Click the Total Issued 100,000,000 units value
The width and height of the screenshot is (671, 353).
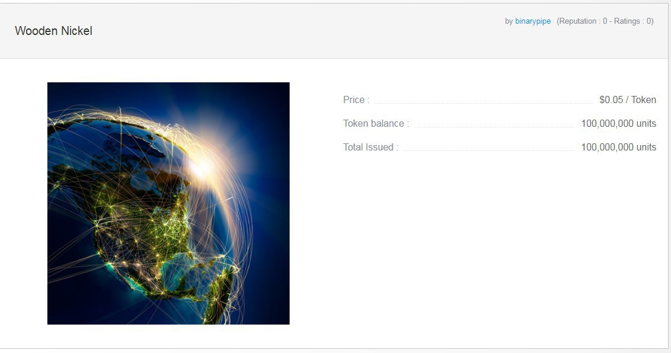pyautogui.click(x=618, y=147)
